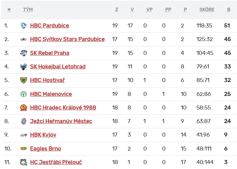Click the HBK Kyjov team logo
Image resolution: width=237 pixels, height=169 pixels.
click(x=23, y=135)
